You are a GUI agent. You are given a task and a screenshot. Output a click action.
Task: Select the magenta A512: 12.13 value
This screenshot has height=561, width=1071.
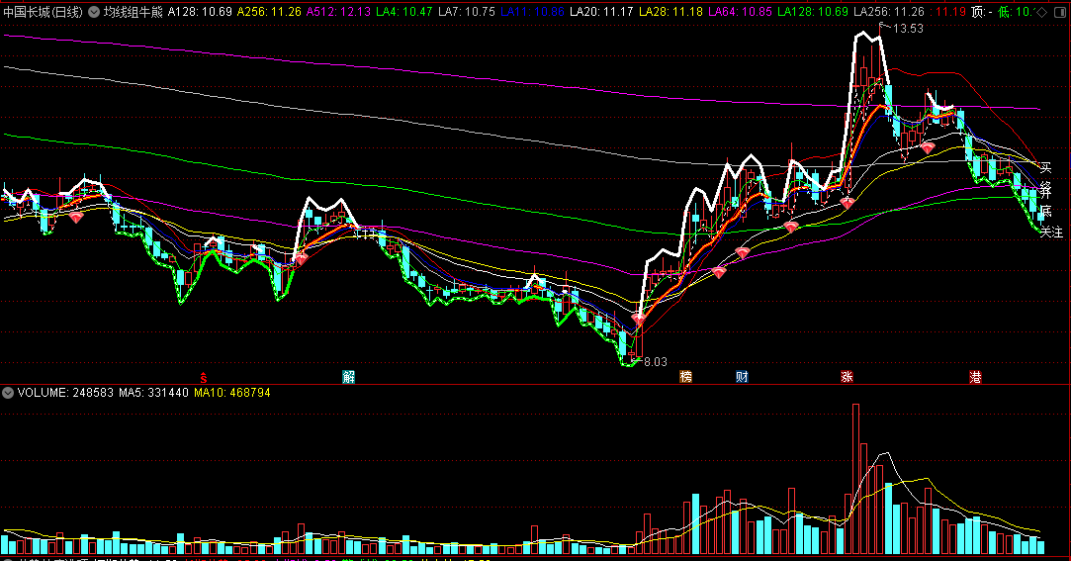pos(339,12)
